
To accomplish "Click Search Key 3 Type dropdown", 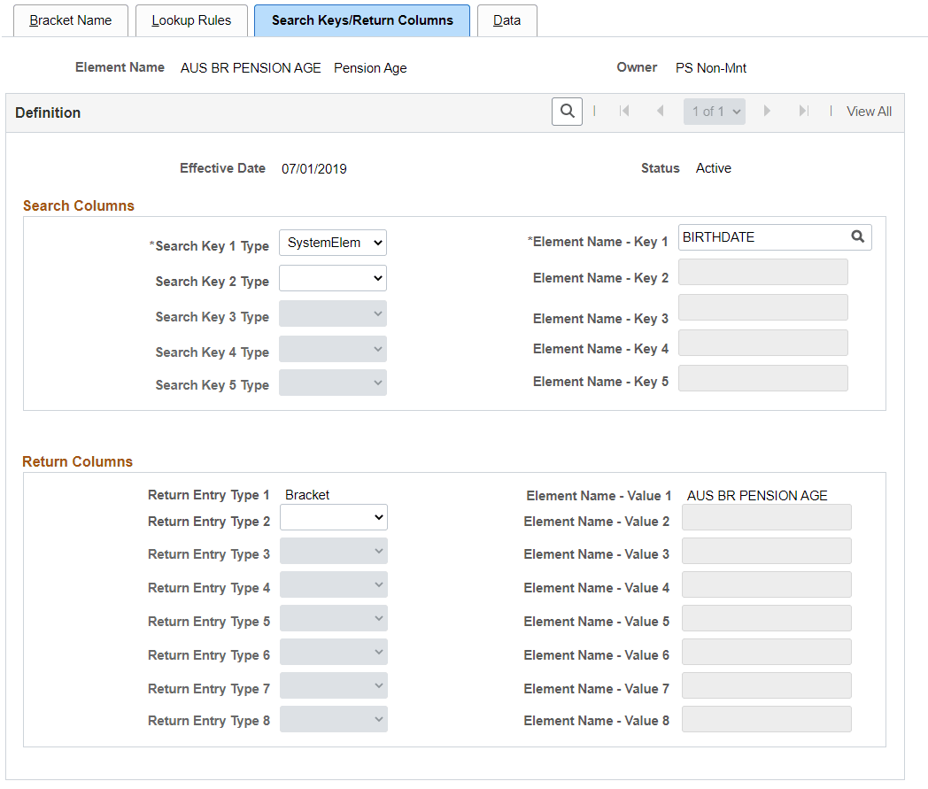I will click(333, 313).
